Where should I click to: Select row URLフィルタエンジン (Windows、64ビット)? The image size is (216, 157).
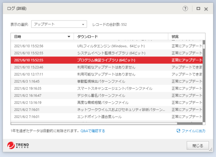[107, 46]
